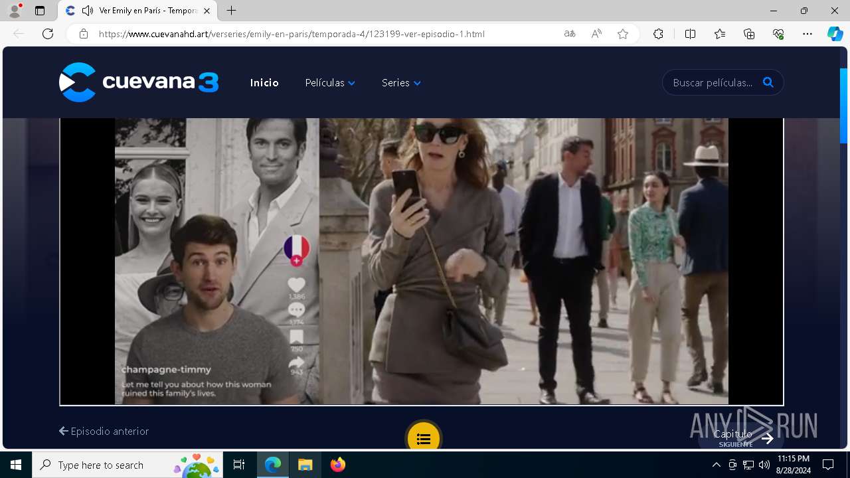Show hidden system tray icons
The height and width of the screenshot is (478, 850).
(x=716, y=465)
